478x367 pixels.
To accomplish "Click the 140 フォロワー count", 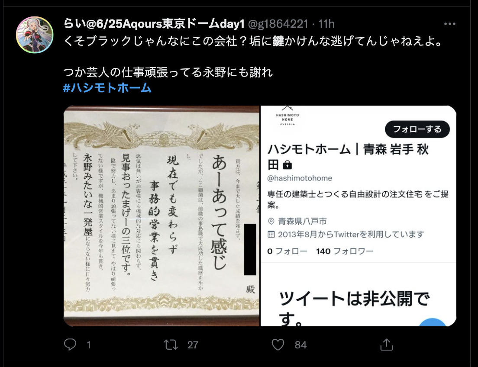I will point(345,251).
